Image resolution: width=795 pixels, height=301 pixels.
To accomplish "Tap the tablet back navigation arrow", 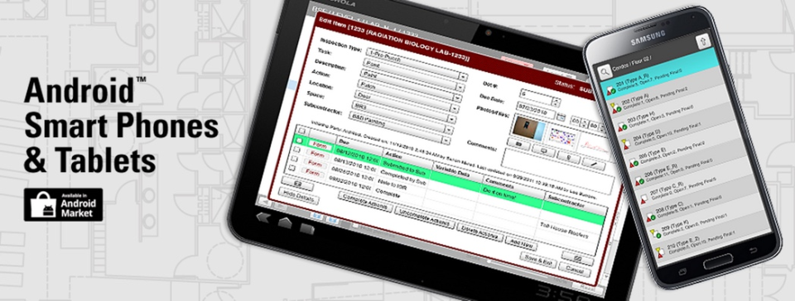I will click(263, 217).
